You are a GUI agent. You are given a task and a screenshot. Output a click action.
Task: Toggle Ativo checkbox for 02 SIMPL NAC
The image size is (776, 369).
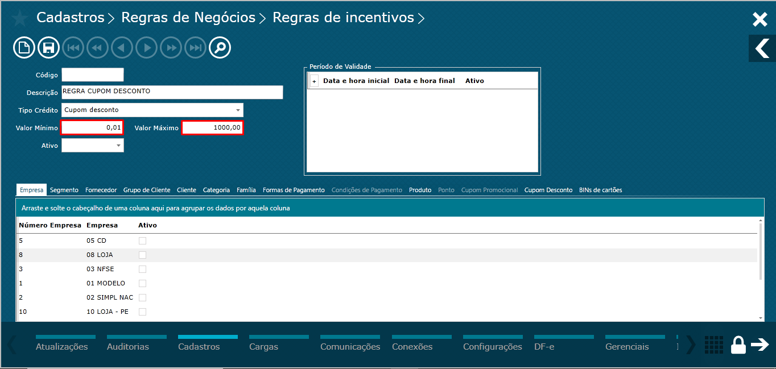point(142,297)
